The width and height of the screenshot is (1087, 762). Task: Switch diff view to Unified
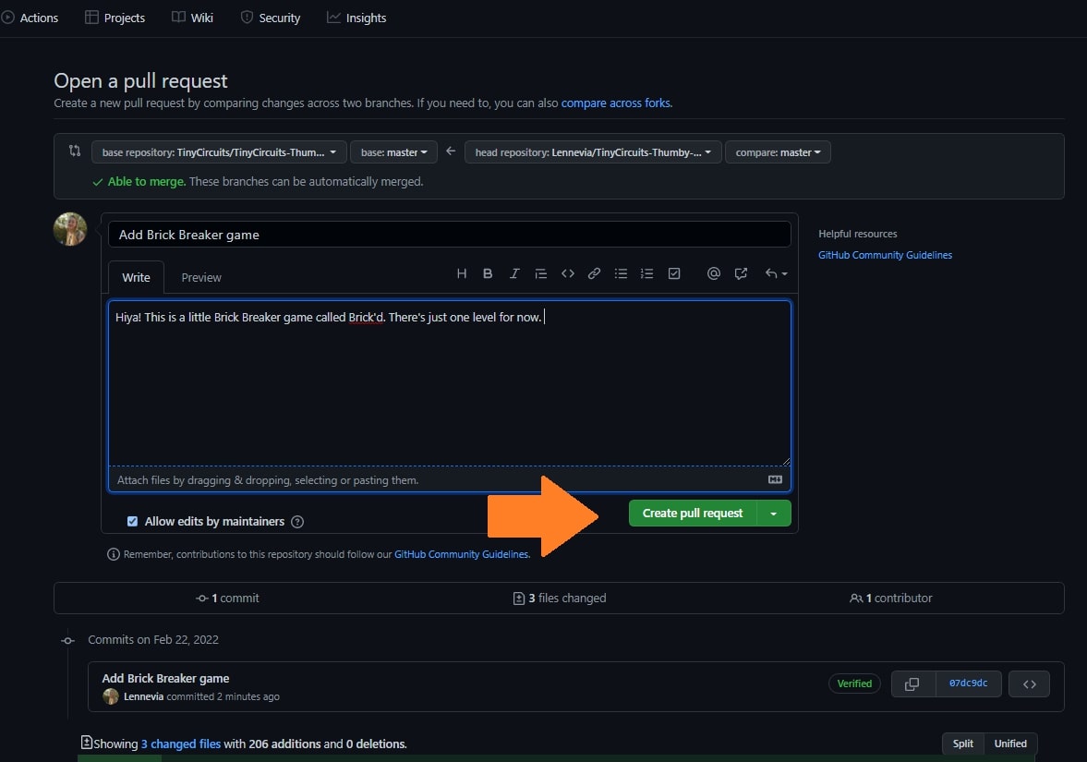pyautogui.click(x=1009, y=744)
